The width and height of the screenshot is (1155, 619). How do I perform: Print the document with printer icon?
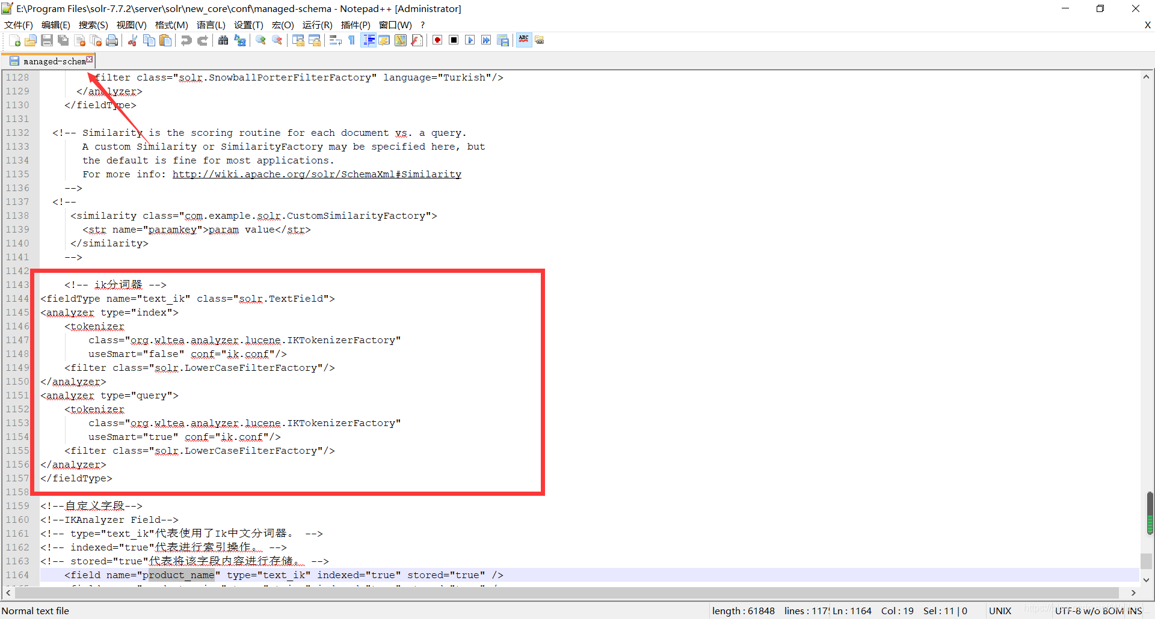pos(112,40)
